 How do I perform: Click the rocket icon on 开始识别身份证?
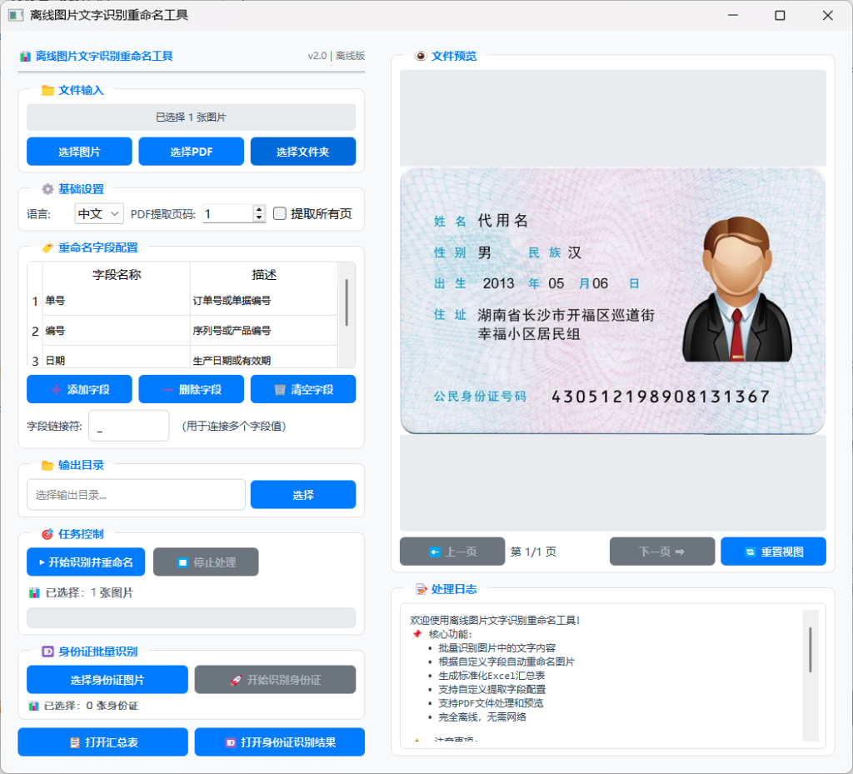(x=236, y=680)
